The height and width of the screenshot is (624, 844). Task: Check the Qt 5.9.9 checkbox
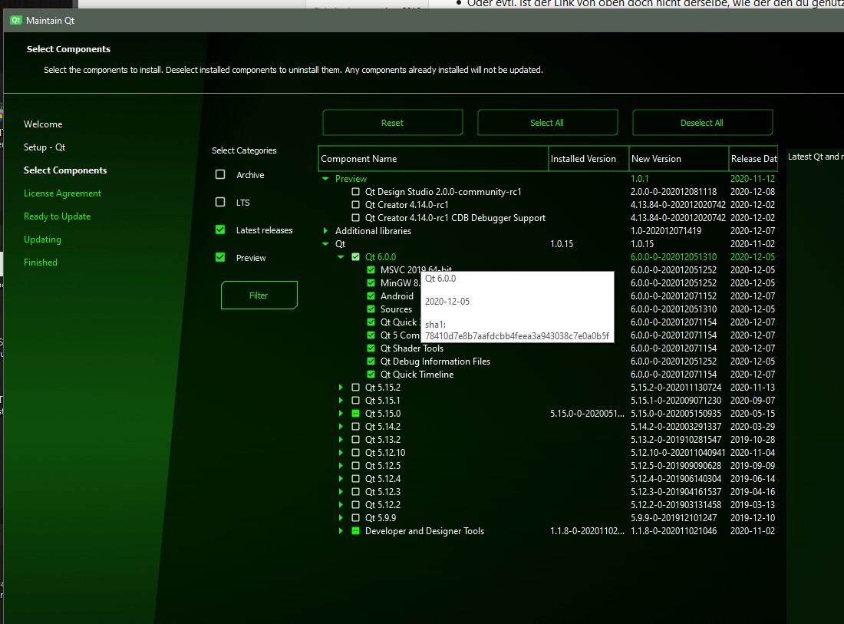(355, 518)
